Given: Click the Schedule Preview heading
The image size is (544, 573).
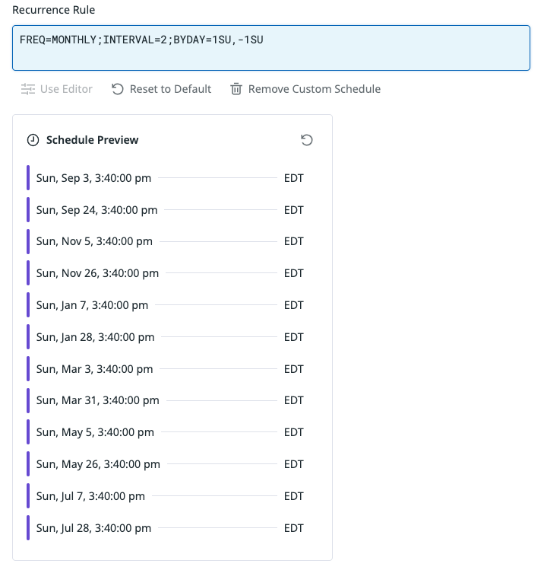Looking at the screenshot, I should [92, 140].
